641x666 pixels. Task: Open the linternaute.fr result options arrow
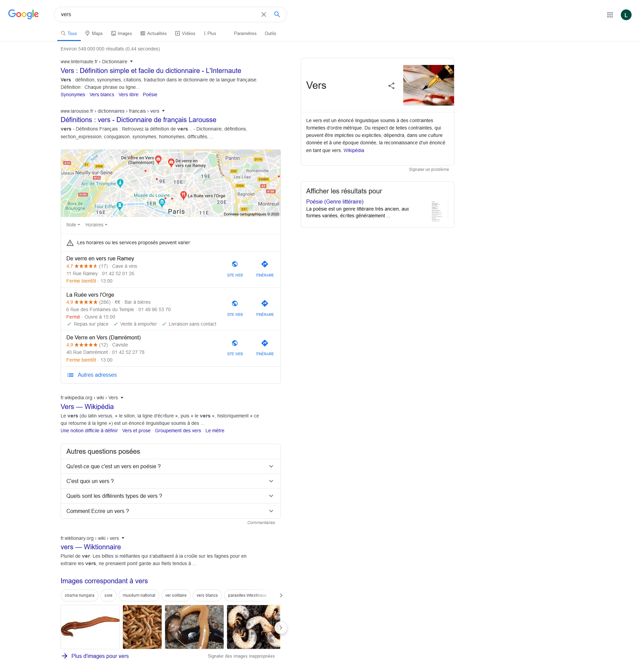coord(131,62)
